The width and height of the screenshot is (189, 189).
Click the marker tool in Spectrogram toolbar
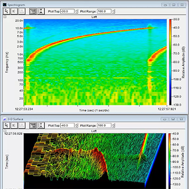point(14,11)
